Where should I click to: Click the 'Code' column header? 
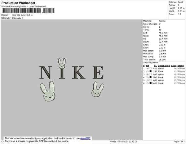[174, 66]
